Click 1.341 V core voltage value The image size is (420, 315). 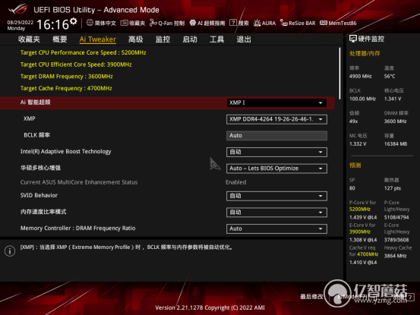(x=393, y=99)
